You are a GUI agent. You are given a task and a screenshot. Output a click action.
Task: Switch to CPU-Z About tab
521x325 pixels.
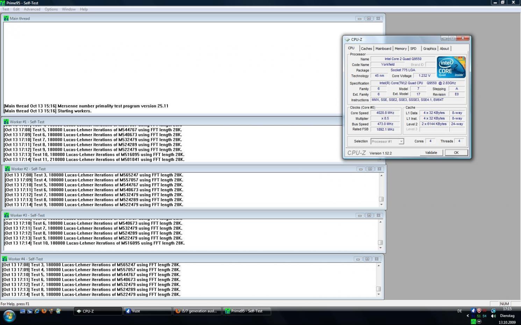coord(444,49)
